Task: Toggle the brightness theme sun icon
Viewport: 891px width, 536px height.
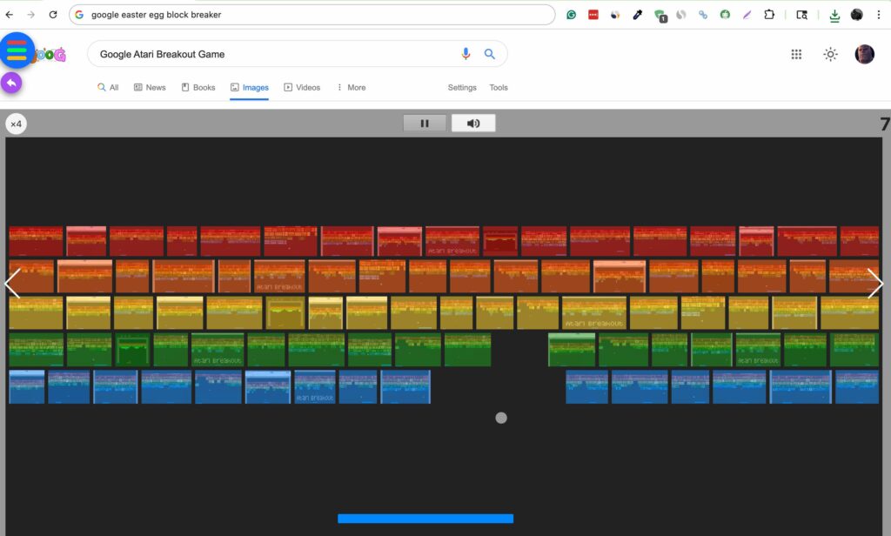Action: pos(830,54)
